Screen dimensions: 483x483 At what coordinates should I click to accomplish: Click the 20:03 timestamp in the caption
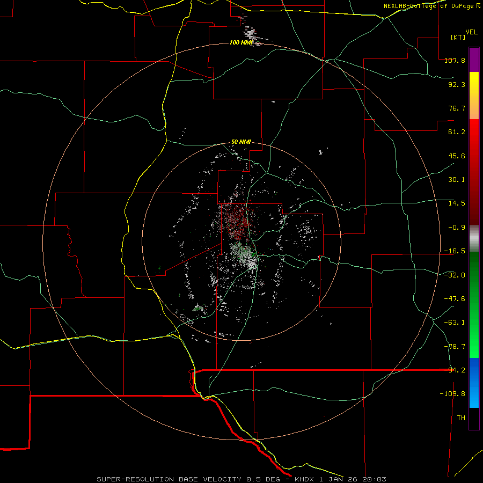tap(374, 479)
